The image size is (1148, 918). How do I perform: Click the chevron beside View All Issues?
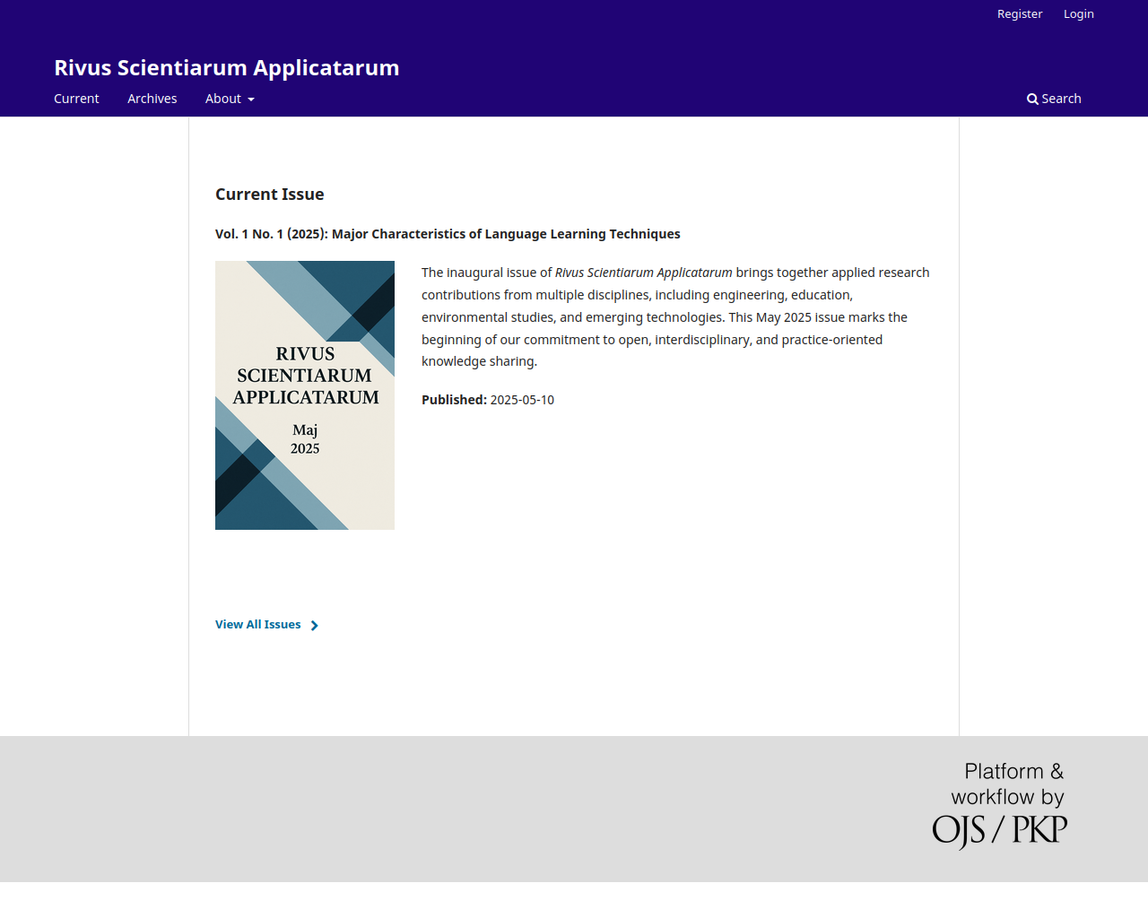pos(315,626)
